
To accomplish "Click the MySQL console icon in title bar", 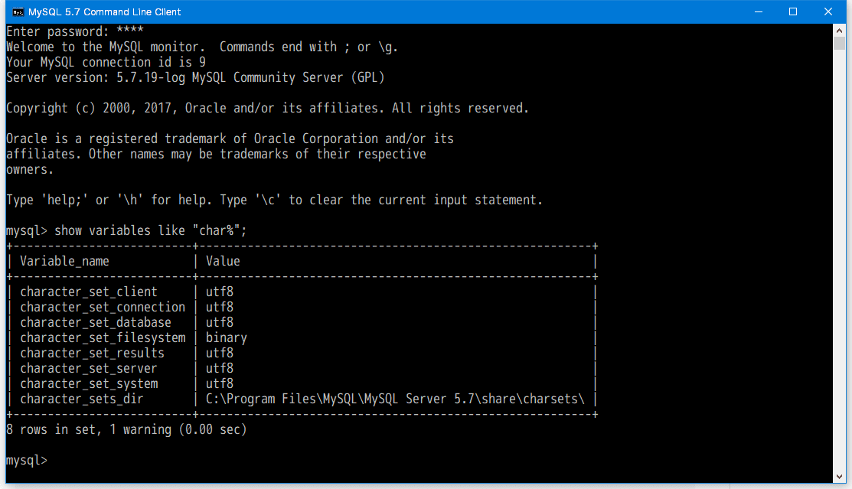I will (x=18, y=11).
